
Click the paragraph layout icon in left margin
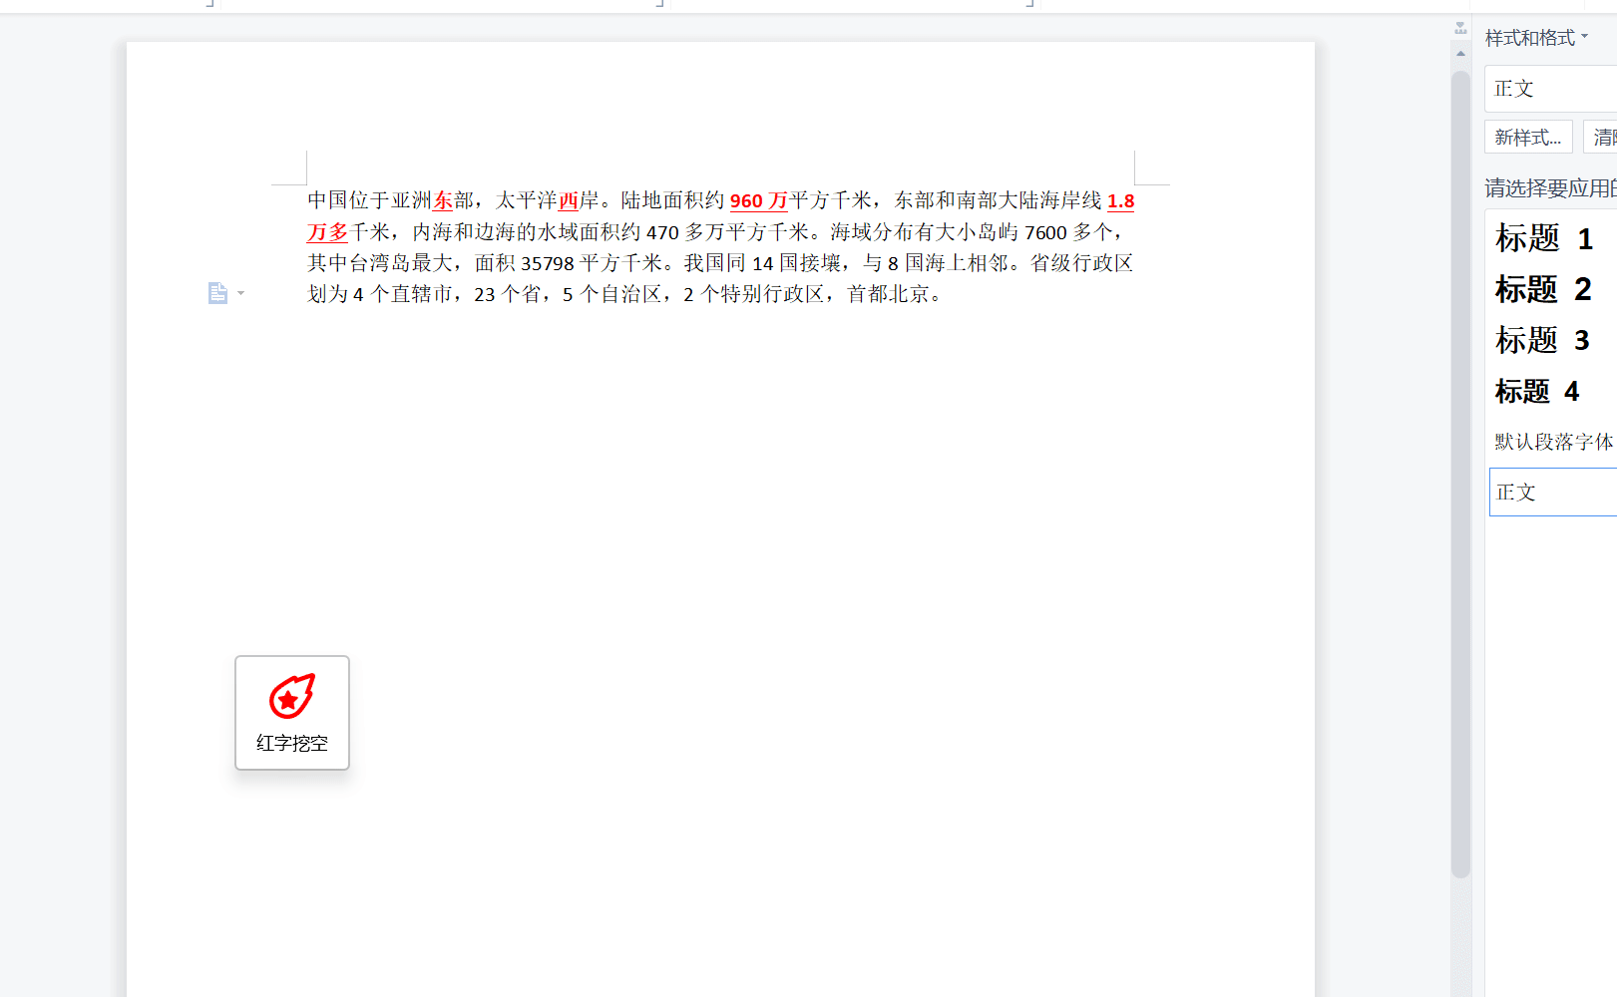tap(216, 293)
